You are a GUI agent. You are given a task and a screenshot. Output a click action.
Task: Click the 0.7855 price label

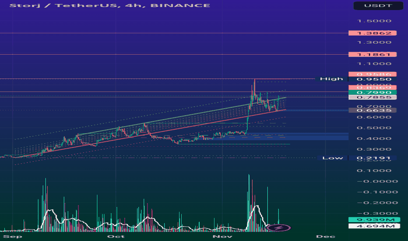[373, 97]
